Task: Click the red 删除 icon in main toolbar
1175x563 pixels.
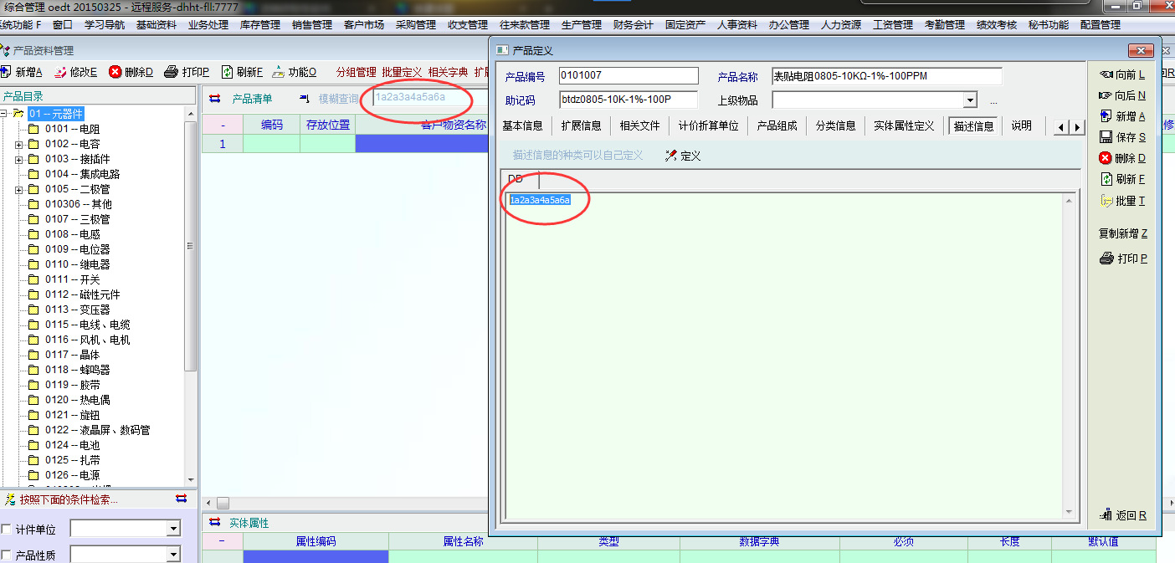Action: pos(115,72)
